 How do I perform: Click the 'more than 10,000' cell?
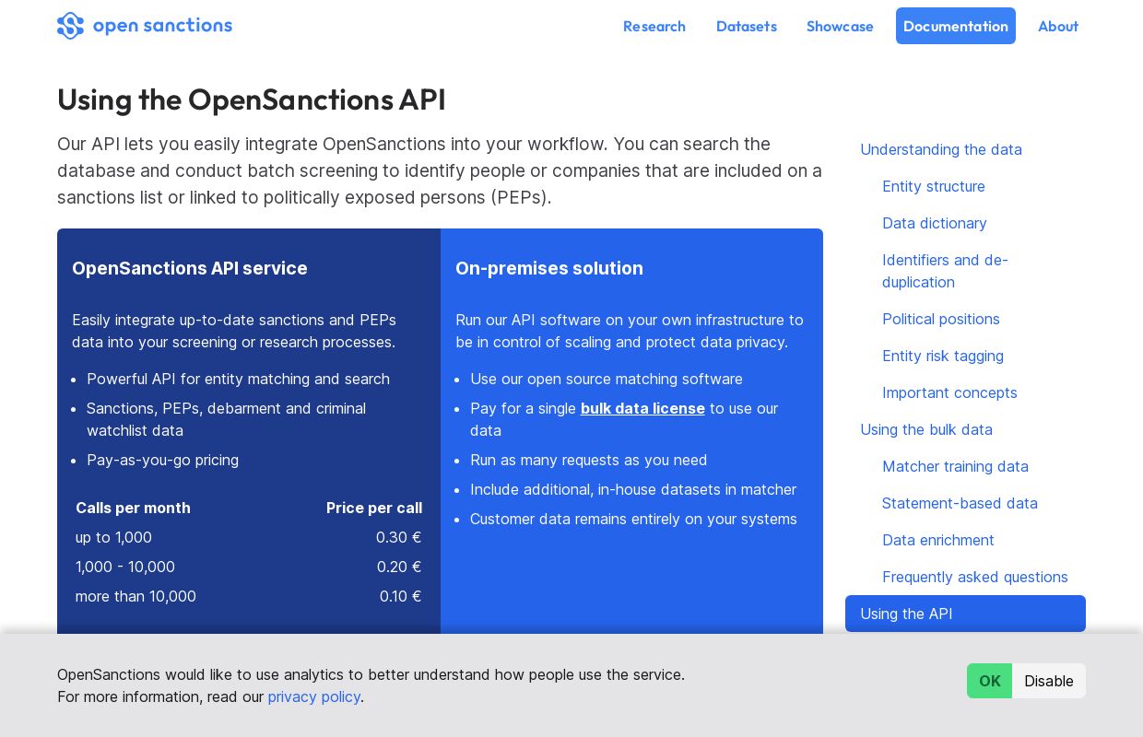(x=136, y=596)
